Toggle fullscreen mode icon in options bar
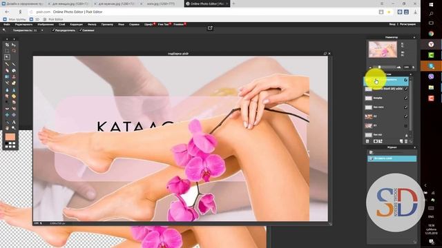This screenshot has width=442, height=248. (210, 28)
